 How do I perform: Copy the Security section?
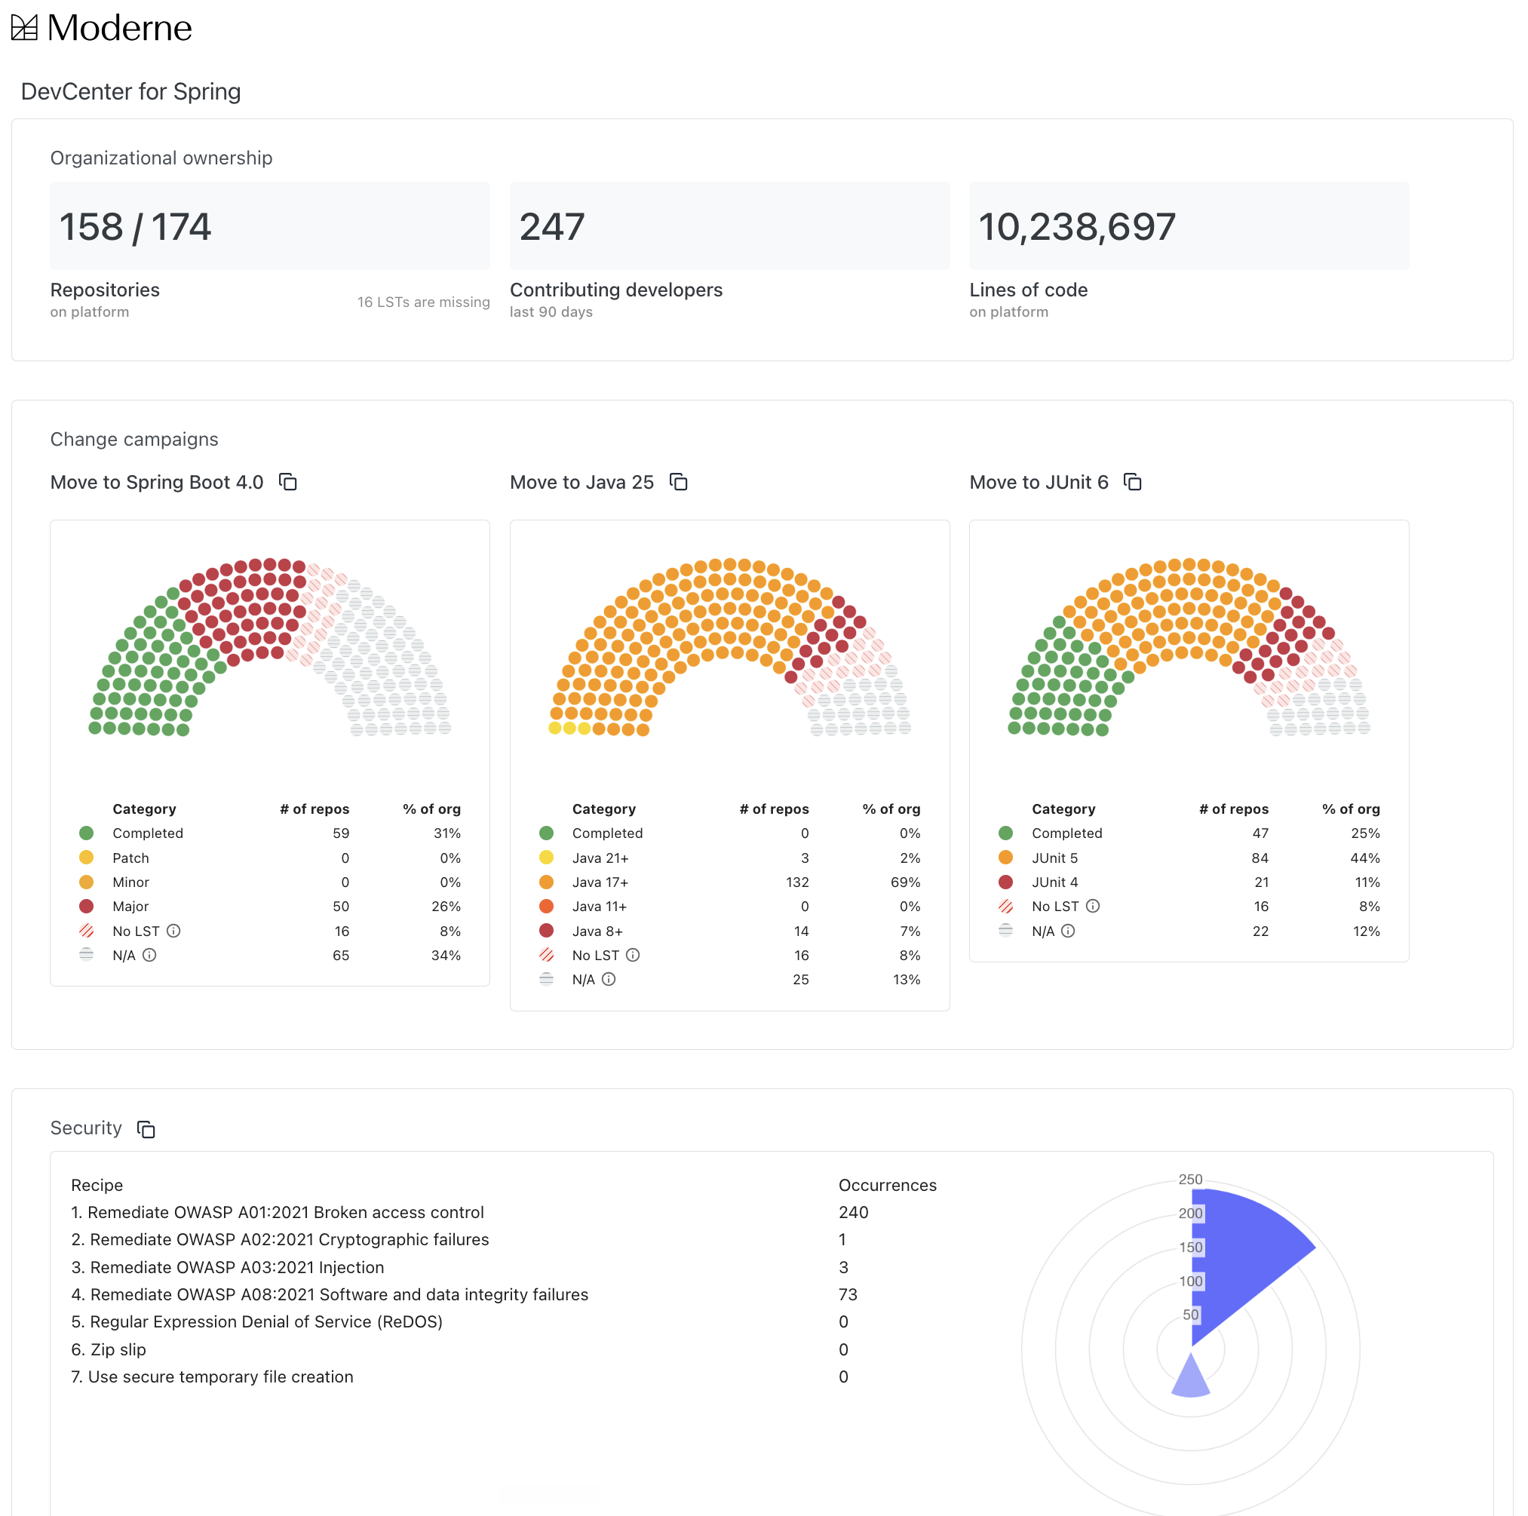tap(146, 1128)
